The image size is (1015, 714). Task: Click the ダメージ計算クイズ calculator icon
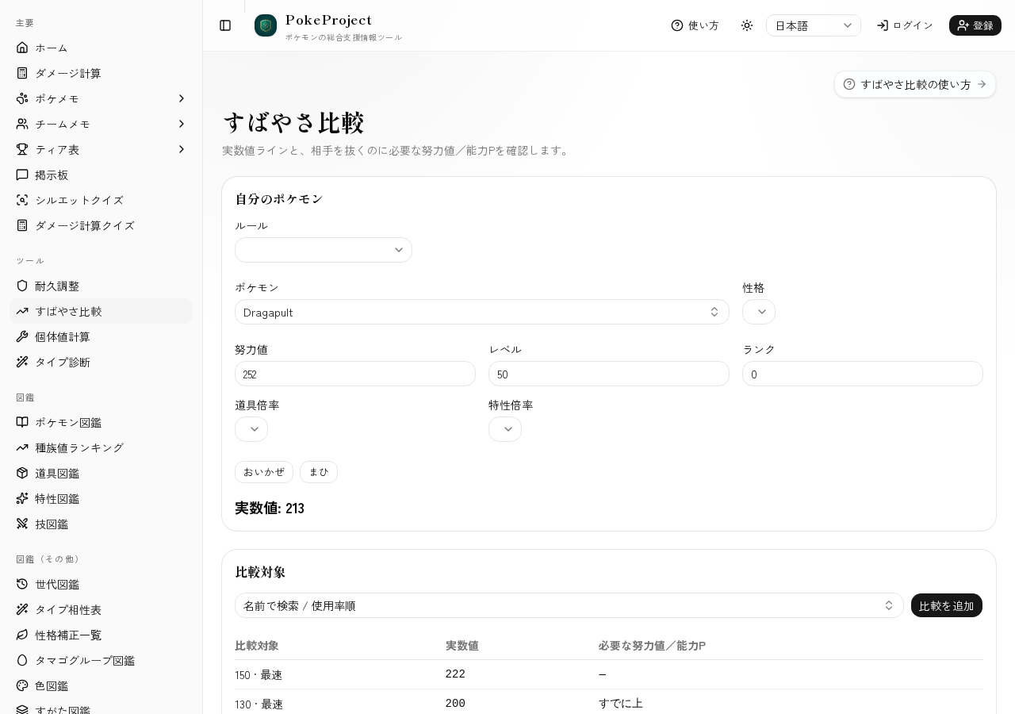point(22,225)
